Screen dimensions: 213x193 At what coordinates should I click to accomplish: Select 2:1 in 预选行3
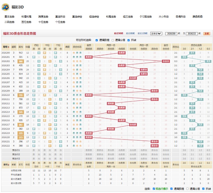pos(192,159)
